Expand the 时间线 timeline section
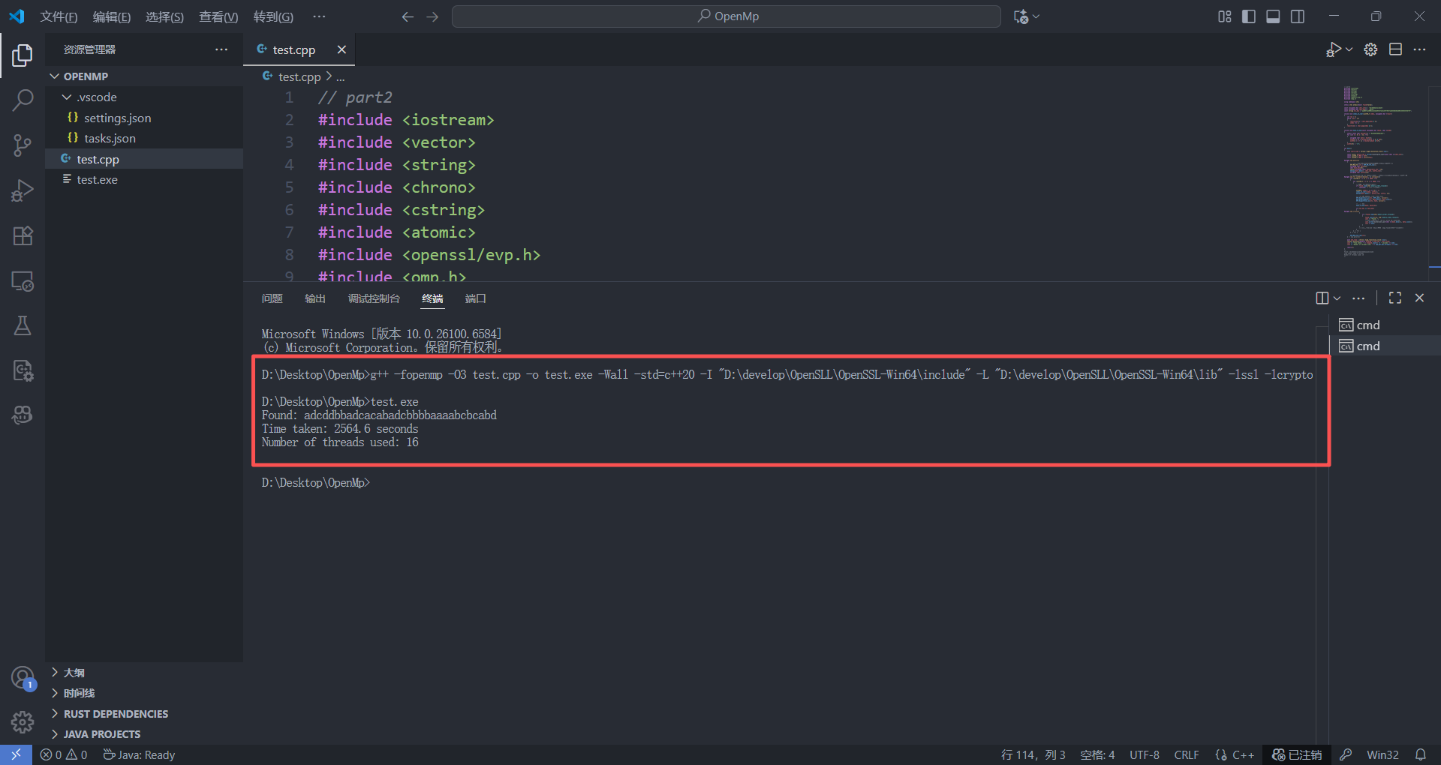Image resolution: width=1441 pixels, height=765 pixels. (x=144, y=693)
